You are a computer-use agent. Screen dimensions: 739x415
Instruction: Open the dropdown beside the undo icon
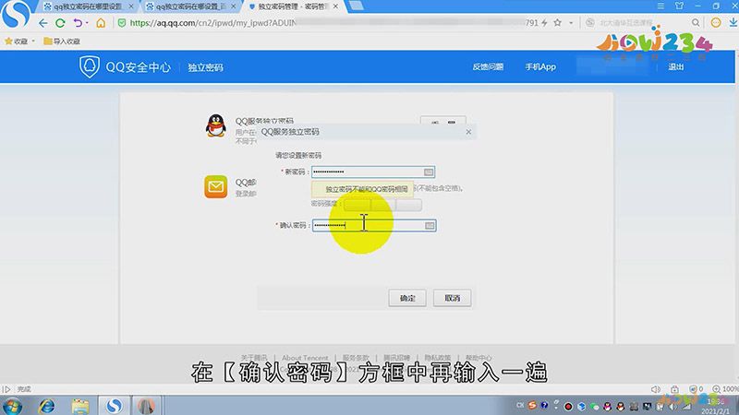point(87,23)
